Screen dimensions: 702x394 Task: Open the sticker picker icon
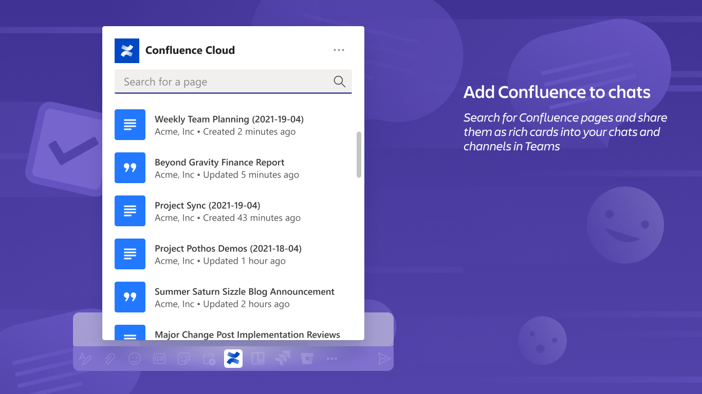click(x=184, y=359)
